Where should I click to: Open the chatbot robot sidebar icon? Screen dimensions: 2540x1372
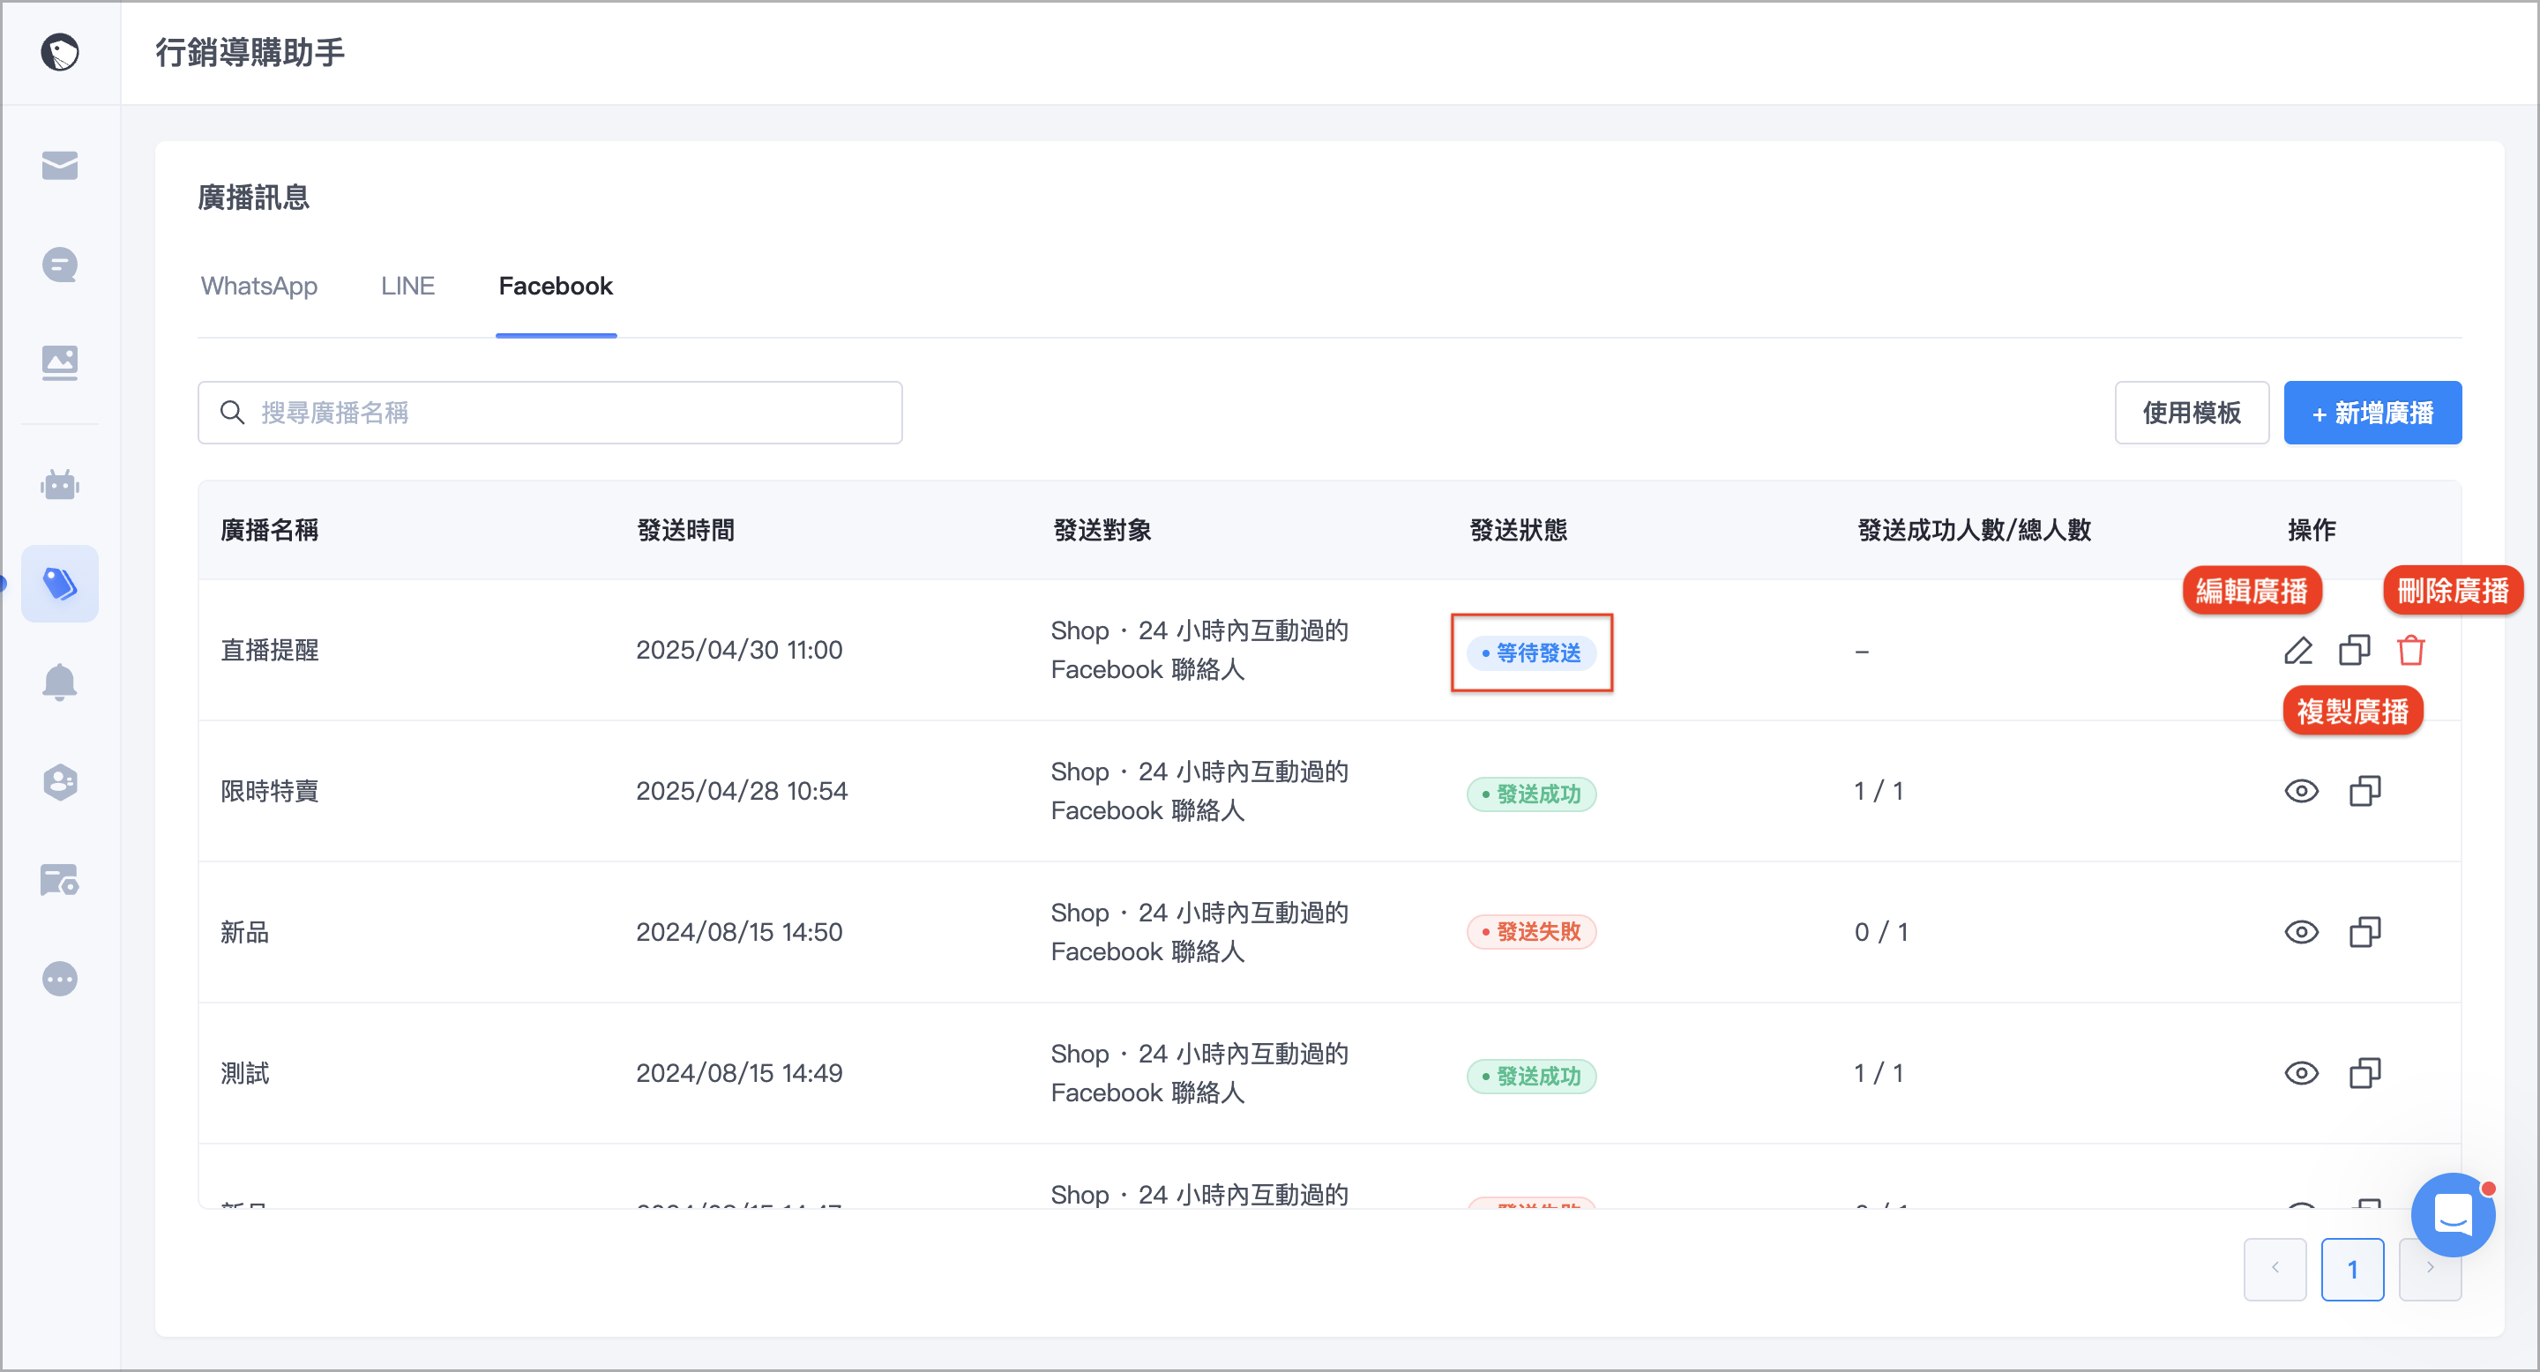60,485
